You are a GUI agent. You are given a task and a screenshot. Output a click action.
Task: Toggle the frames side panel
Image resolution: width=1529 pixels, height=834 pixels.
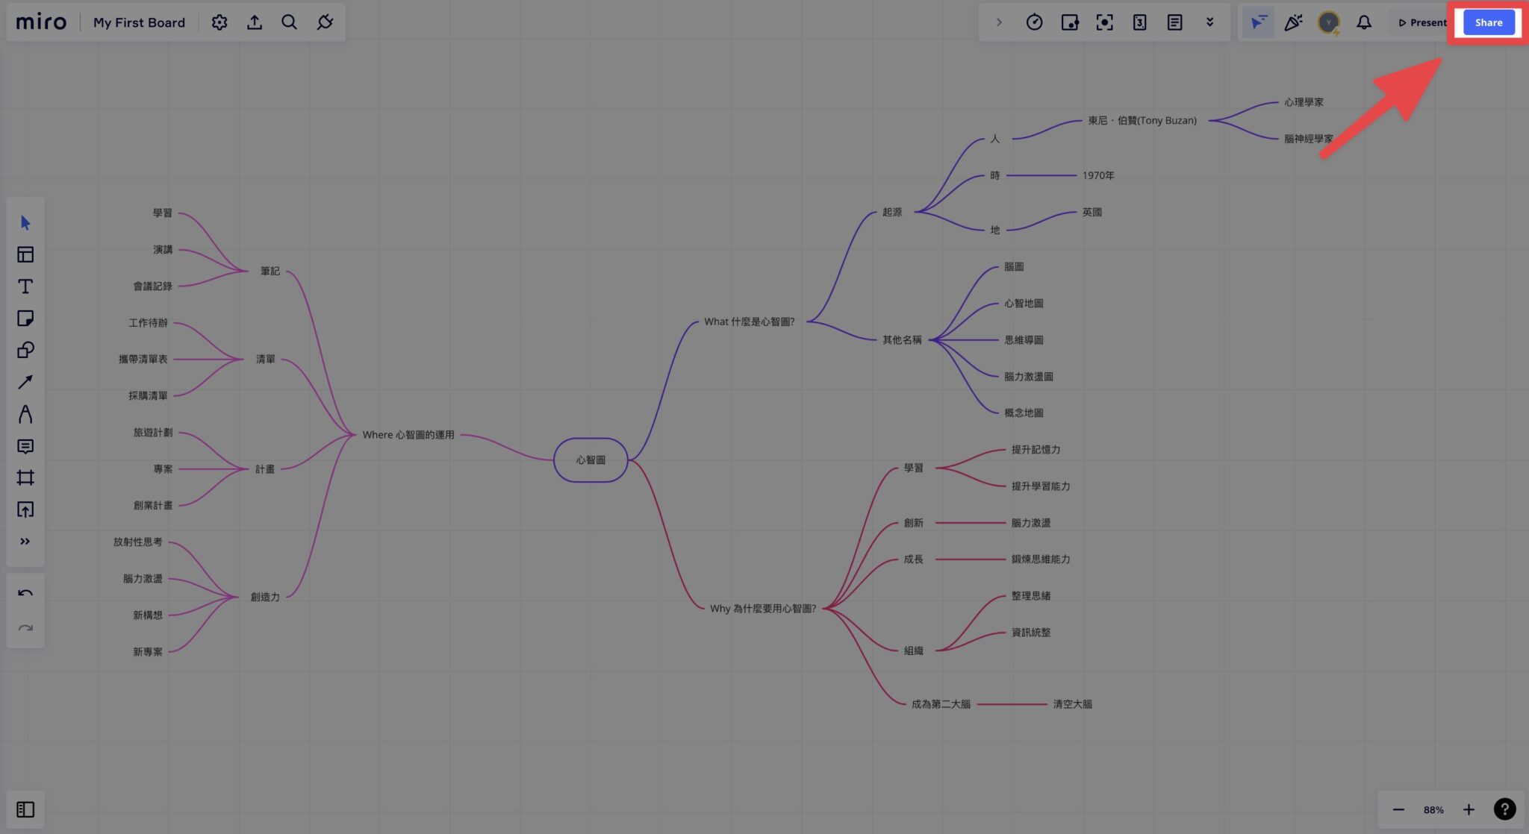click(x=25, y=809)
